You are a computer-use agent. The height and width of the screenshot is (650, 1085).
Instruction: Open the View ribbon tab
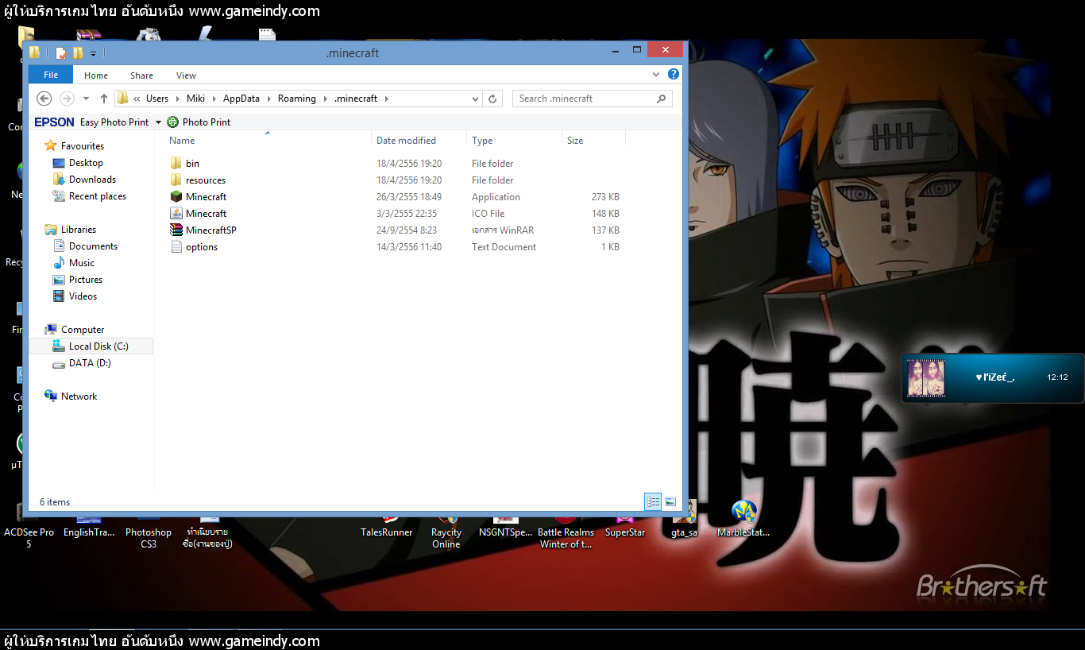(187, 75)
